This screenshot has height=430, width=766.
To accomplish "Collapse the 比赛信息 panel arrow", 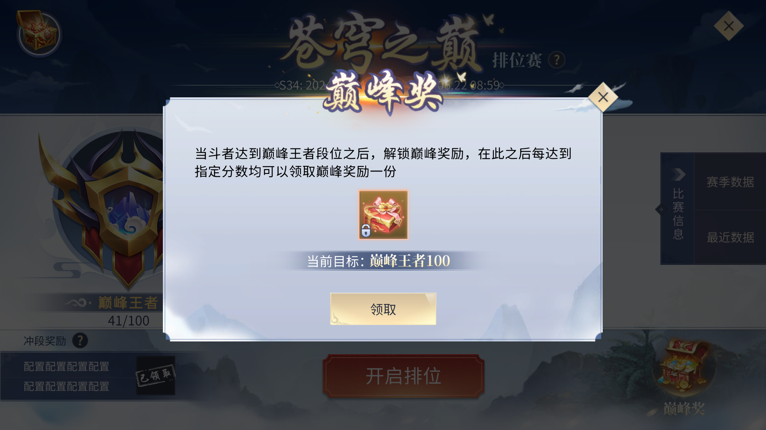I will point(678,174).
